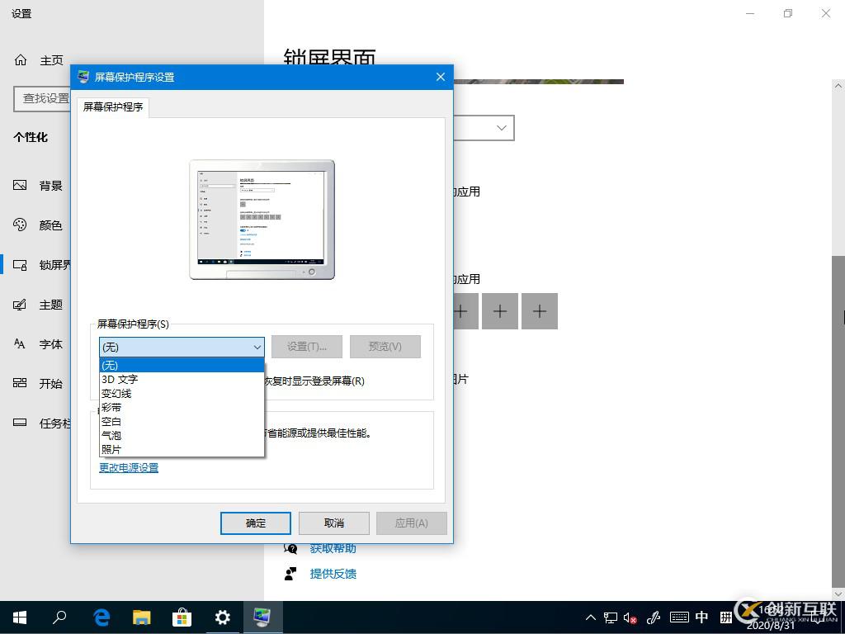Click the 确定 button
This screenshot has height=634, width=845.
click(255, 523)
